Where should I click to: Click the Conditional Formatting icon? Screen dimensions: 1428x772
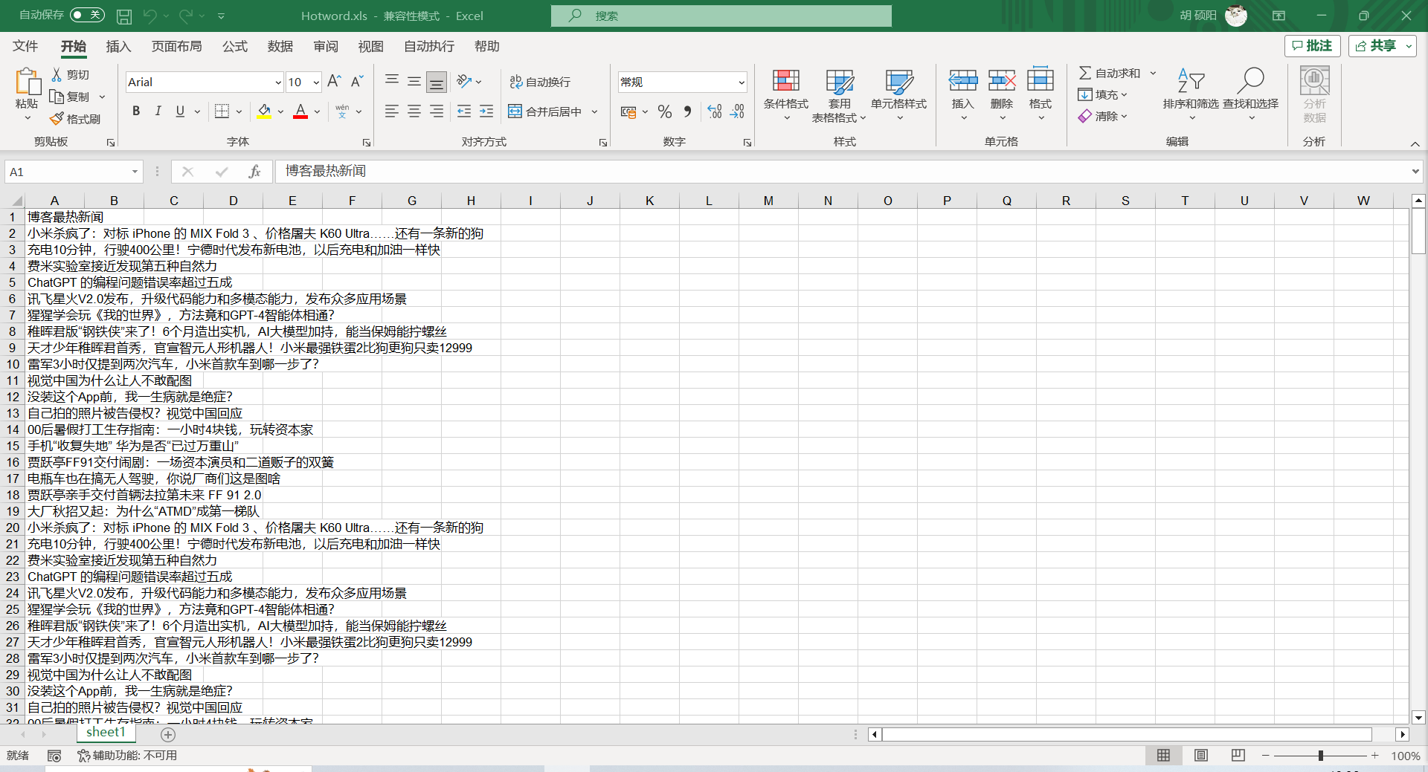point(785,81)
